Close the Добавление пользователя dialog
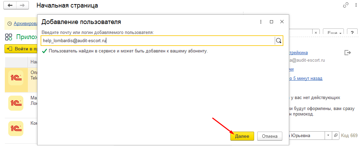The width and height of the screenshot is (359, 146). [x=282, y=22]
